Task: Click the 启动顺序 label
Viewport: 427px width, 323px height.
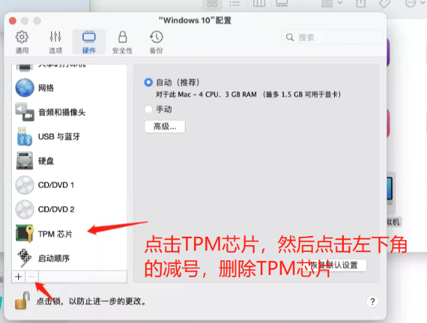Action: (54, 258)
